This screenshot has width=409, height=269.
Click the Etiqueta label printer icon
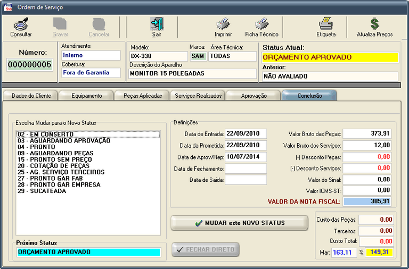(325, 24)
